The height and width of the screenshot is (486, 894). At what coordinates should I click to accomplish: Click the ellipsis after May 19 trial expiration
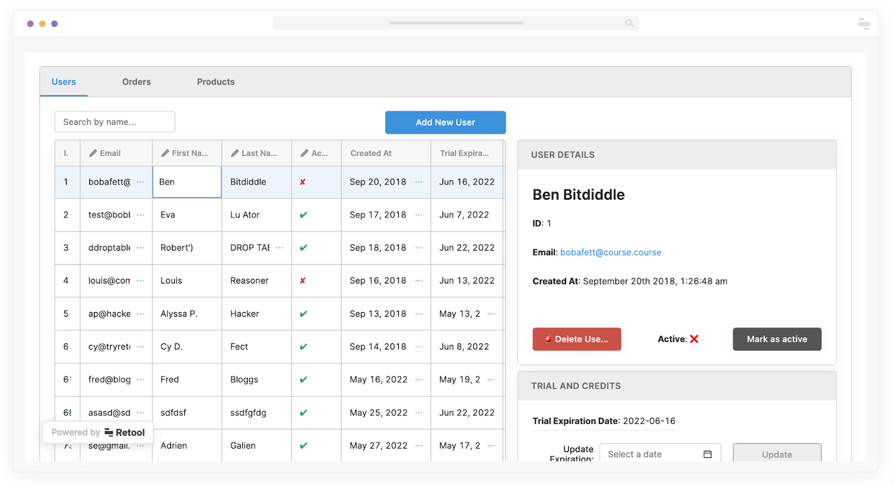pyautogui.click(x=491, y=380)
